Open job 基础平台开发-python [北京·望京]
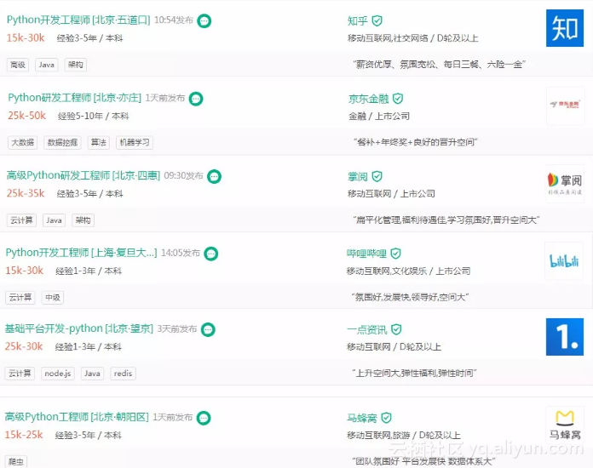Viewport: 593px width, 468px height. click(x=78, y=328)
